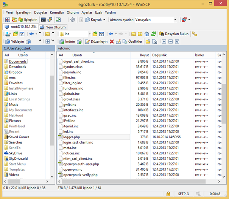Screen dimensions: 229x199
Task: Refresh the remote directory listing
Action: click(154, 34)
